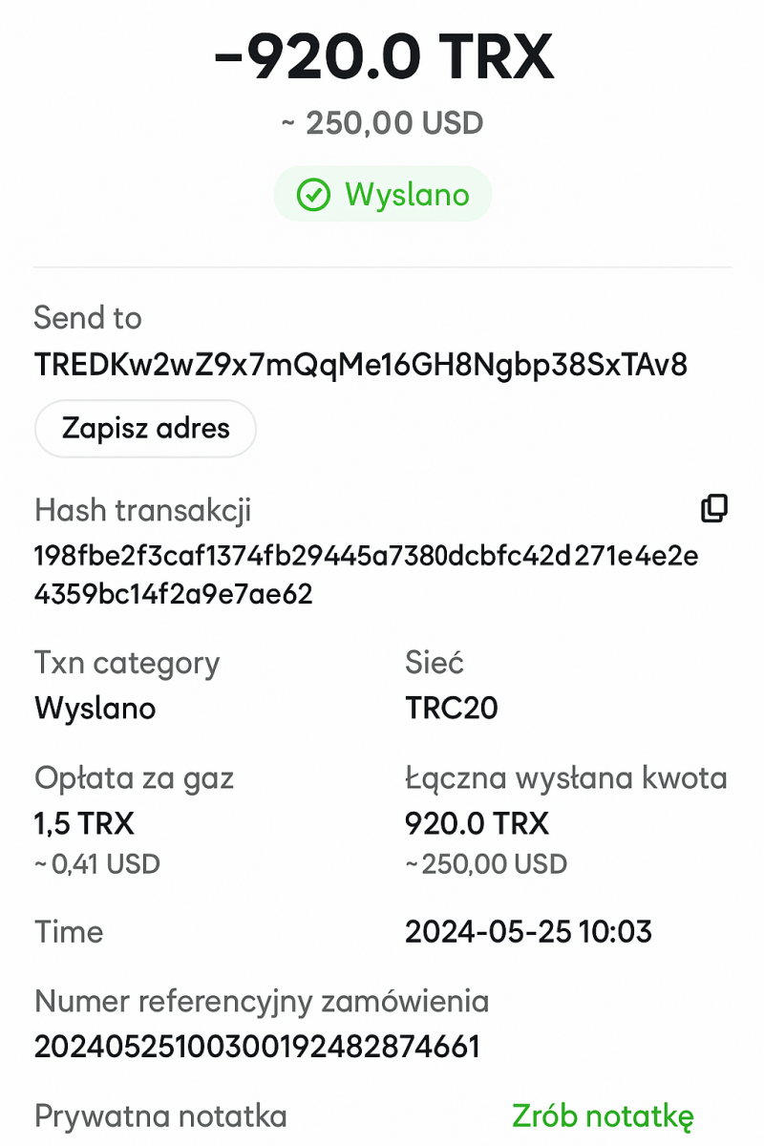Image resolution: width=764 pixels, height=1146 pixels.
Task: Click the ~0,41 USD gas fee estimate
Action: click(x=97, y=864)
